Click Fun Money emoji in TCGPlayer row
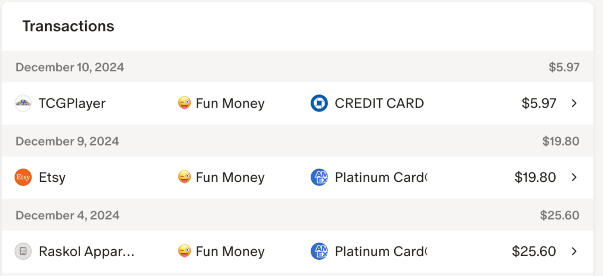Viewport: 603px width, 276px height. pyautogui.click(x=184, y=103)
